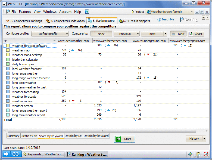The height and width of the screenshot is (160, 212).
Task: Click the Start button
Action: [124, 139]
